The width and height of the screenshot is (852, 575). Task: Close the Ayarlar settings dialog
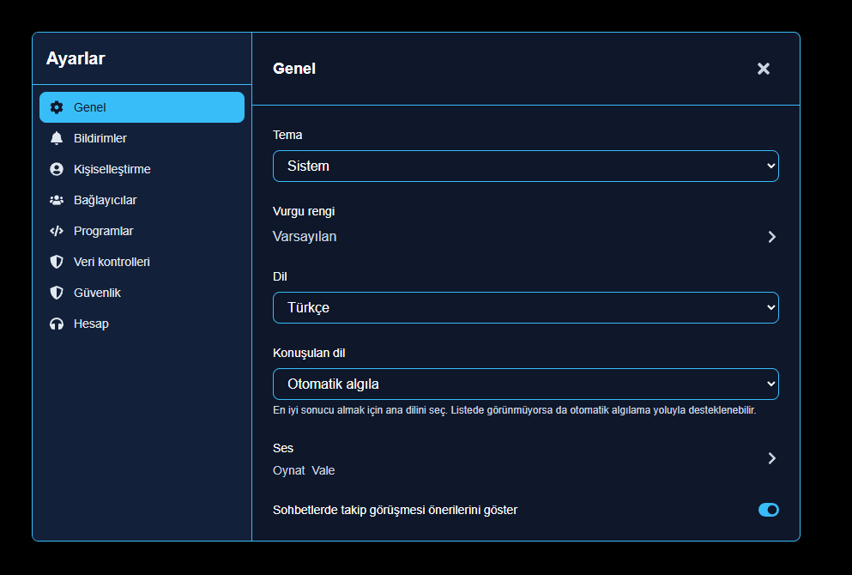764,69
